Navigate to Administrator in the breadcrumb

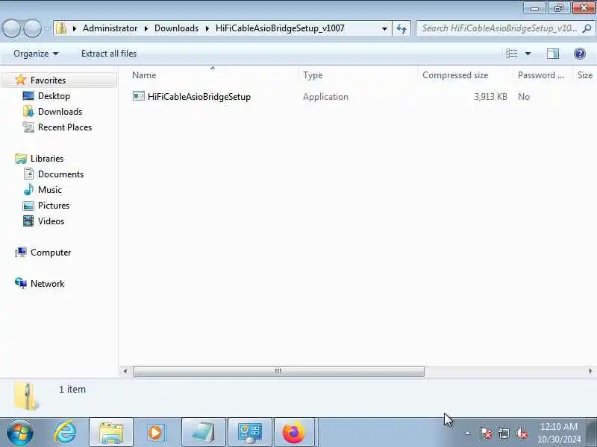pyautogui.click(x=110, y=28)
